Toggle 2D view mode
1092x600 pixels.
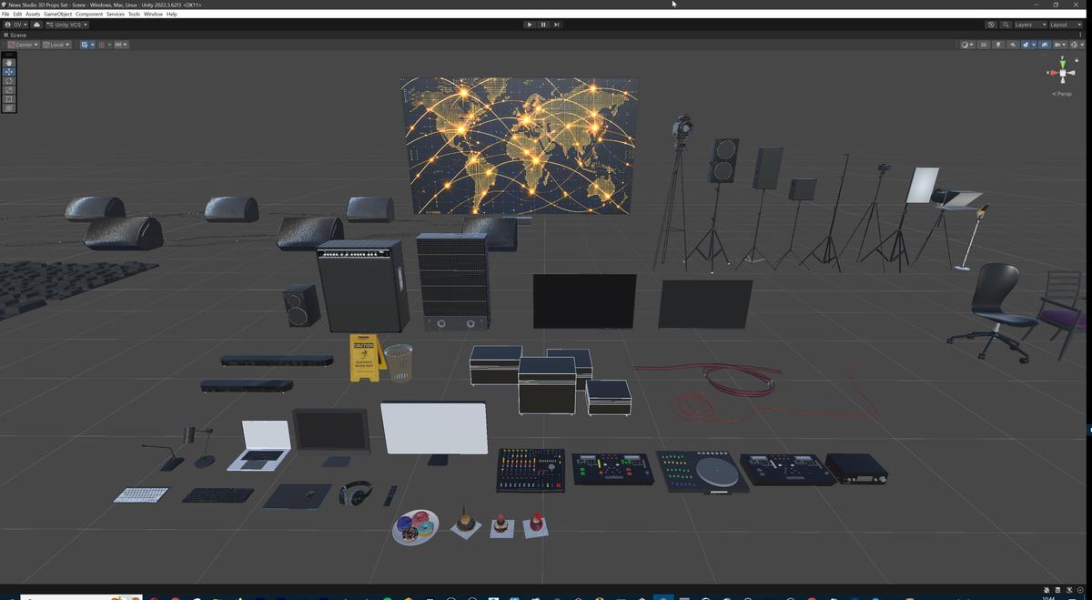[983, 45]
